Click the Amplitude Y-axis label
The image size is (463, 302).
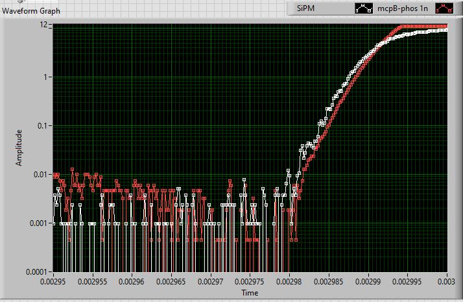point(19,147)
